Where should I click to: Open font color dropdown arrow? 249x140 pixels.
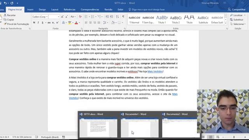(x=79, y=23)
